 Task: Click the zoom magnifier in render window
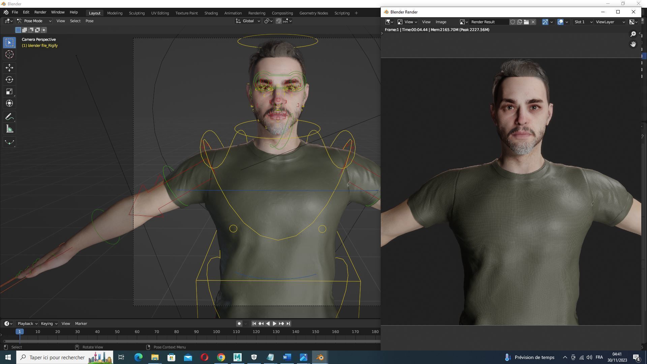pyautogui.click(x=633, y=34)
